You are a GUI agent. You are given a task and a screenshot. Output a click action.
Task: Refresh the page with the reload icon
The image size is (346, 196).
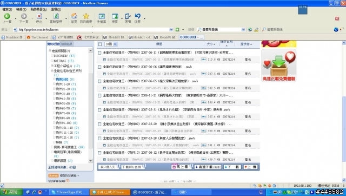[56, 16]
